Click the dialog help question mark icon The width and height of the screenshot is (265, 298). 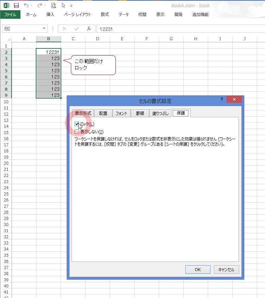coord(222,99)
